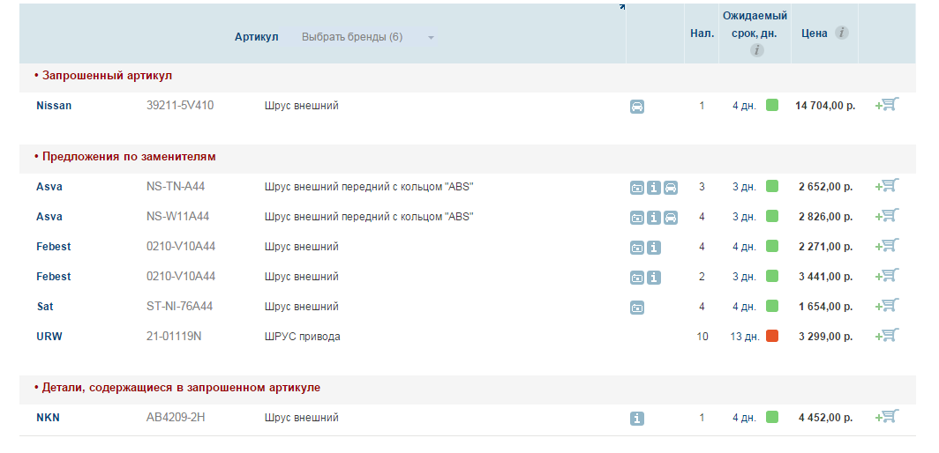Add URW 21-01119N to cart

887,335
